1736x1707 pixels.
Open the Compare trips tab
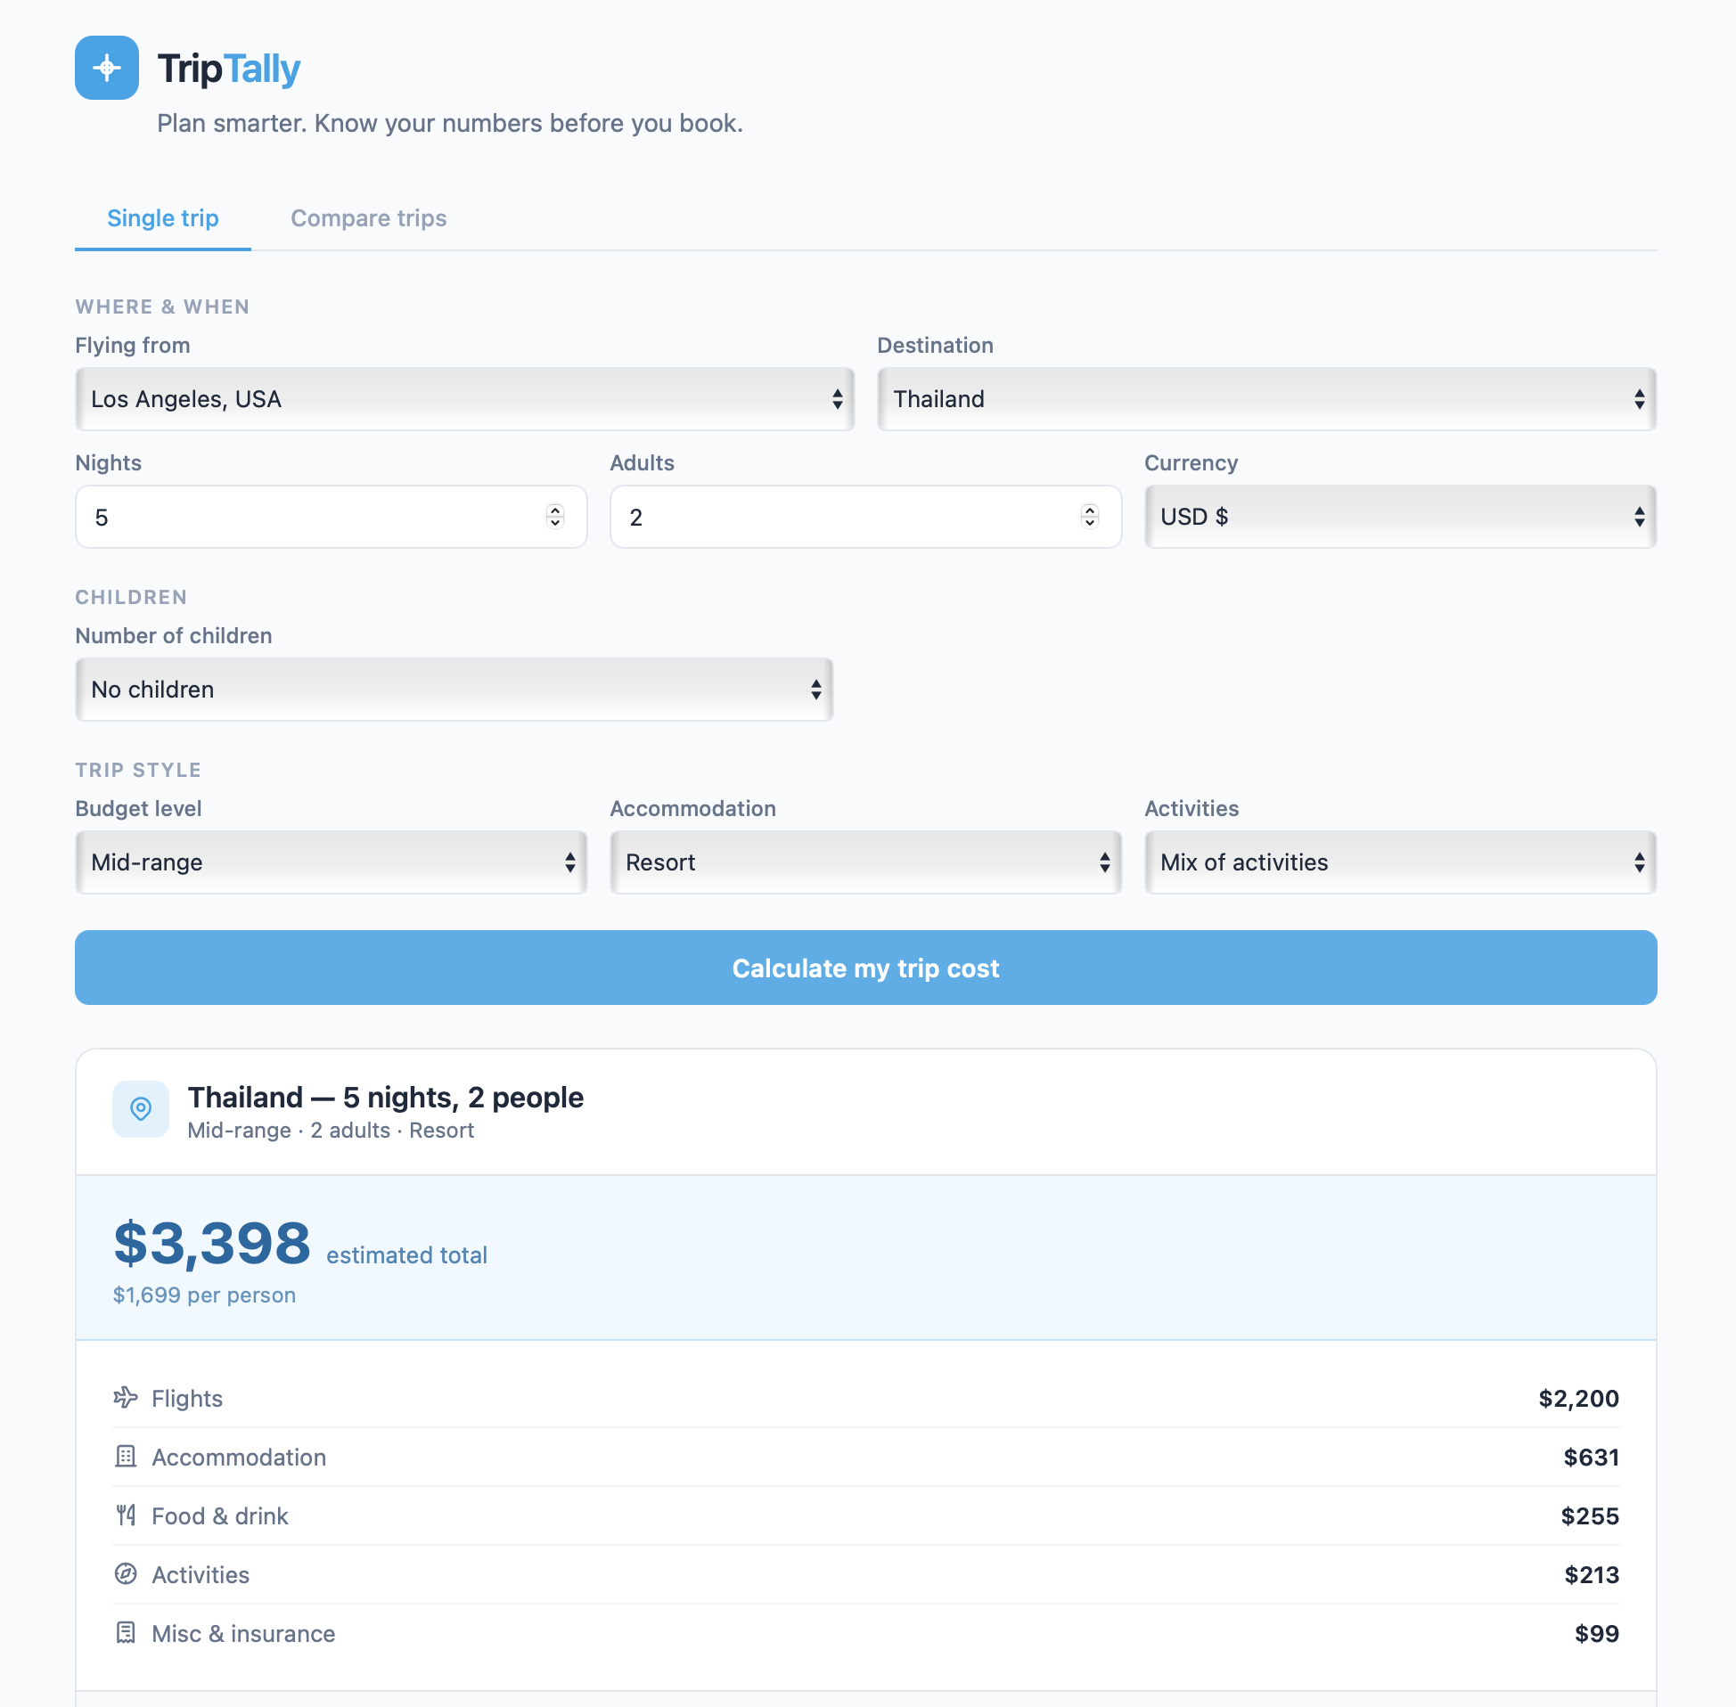(369, 219)
